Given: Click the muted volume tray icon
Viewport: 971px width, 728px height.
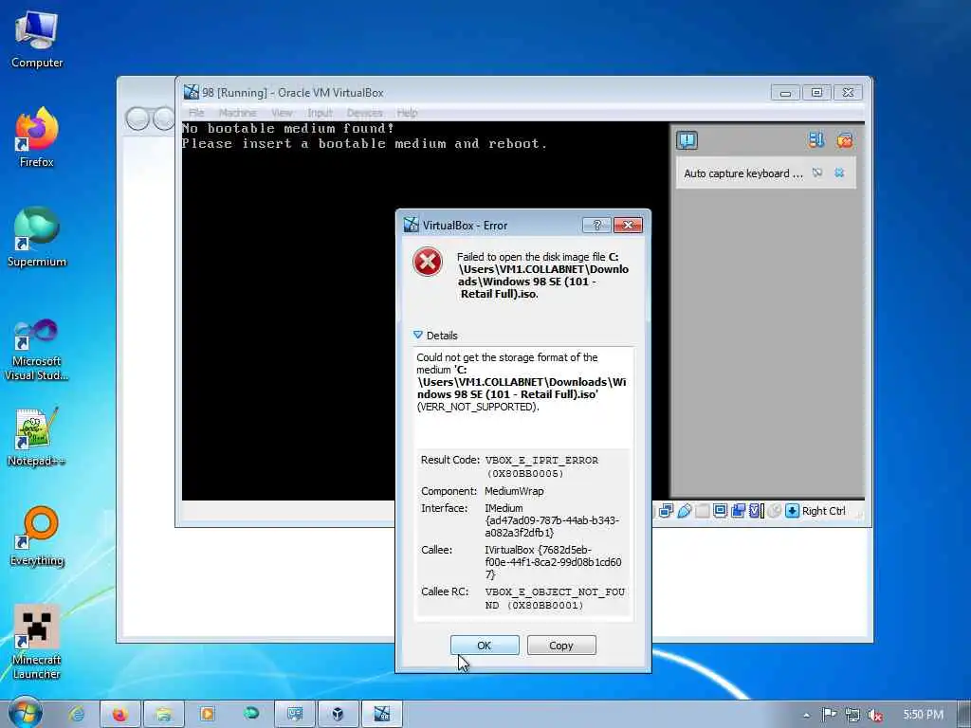Looking at the screenshot, I should [x=875, y=715].
